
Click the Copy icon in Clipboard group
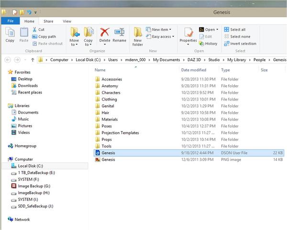click(10, 32)
